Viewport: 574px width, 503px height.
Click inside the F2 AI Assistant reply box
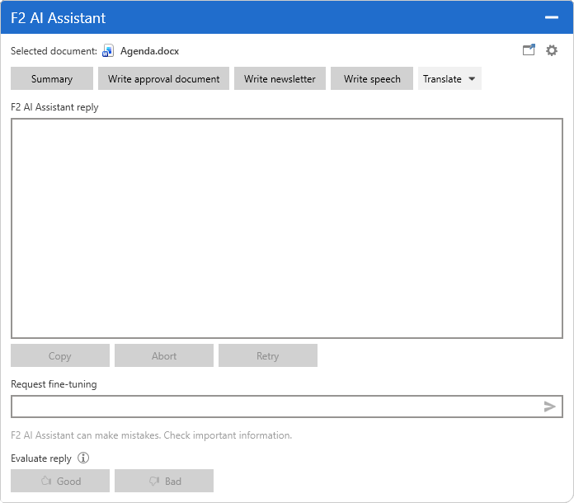[287, 228]
